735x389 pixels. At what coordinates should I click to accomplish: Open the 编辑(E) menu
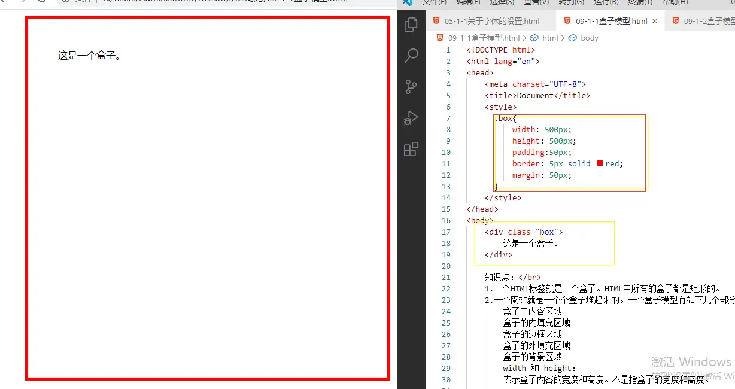pyautogui.click(x=468, y=2)
